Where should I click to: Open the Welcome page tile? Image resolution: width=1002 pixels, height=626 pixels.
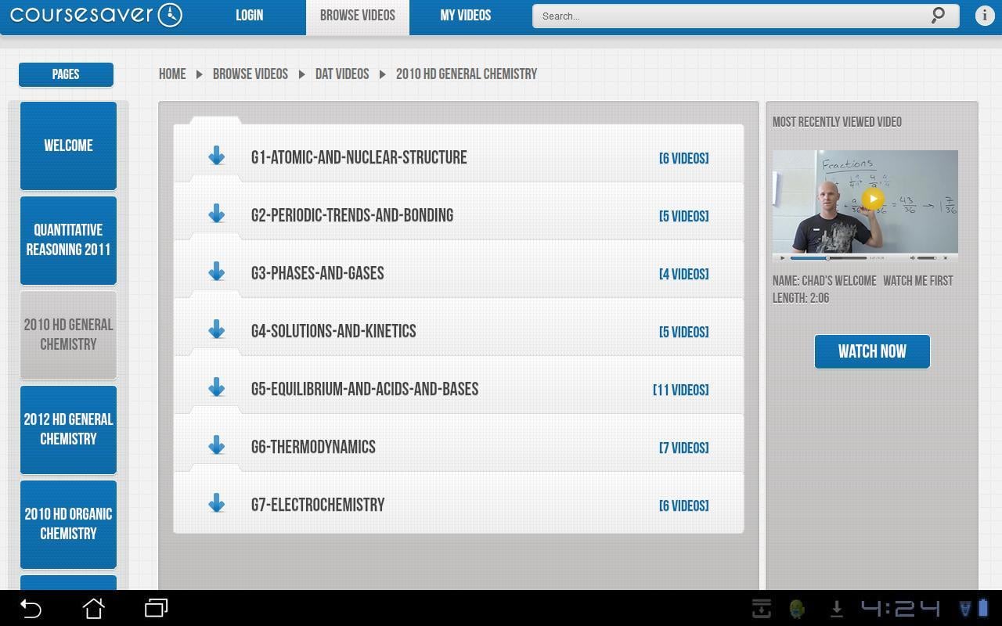68,146
